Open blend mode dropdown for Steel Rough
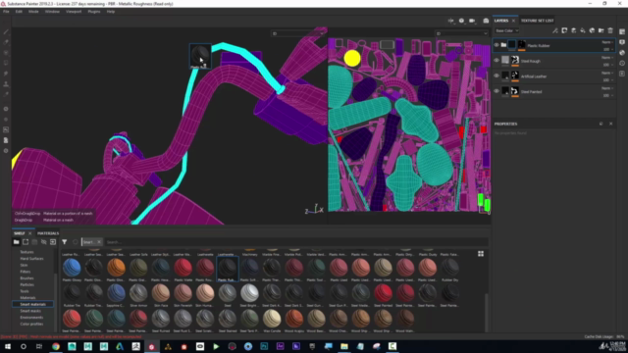Screen dimensions: 628x353 tap(607, 58)
